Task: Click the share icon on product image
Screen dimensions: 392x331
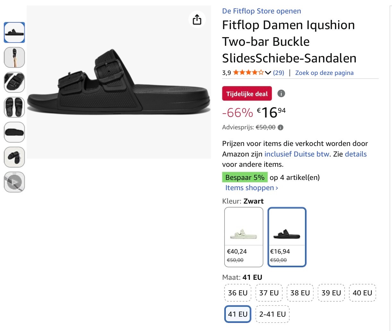Action: click(197, 20)
